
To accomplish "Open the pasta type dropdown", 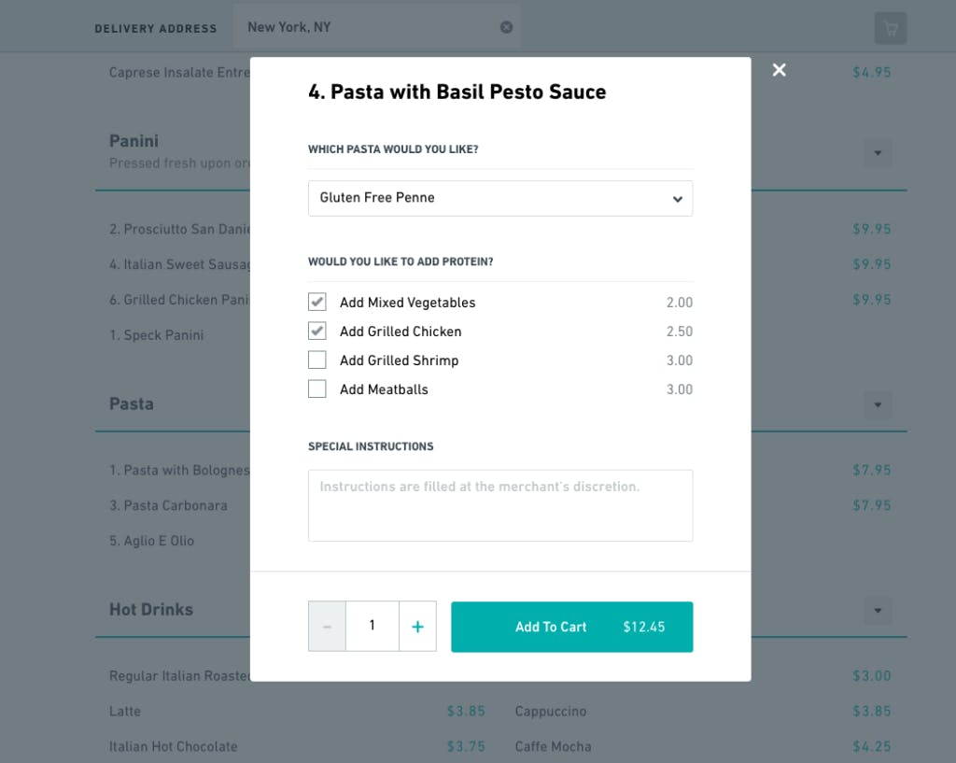I will (500, 198).
